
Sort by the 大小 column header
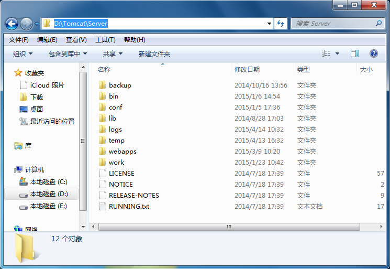click(366, 69)
